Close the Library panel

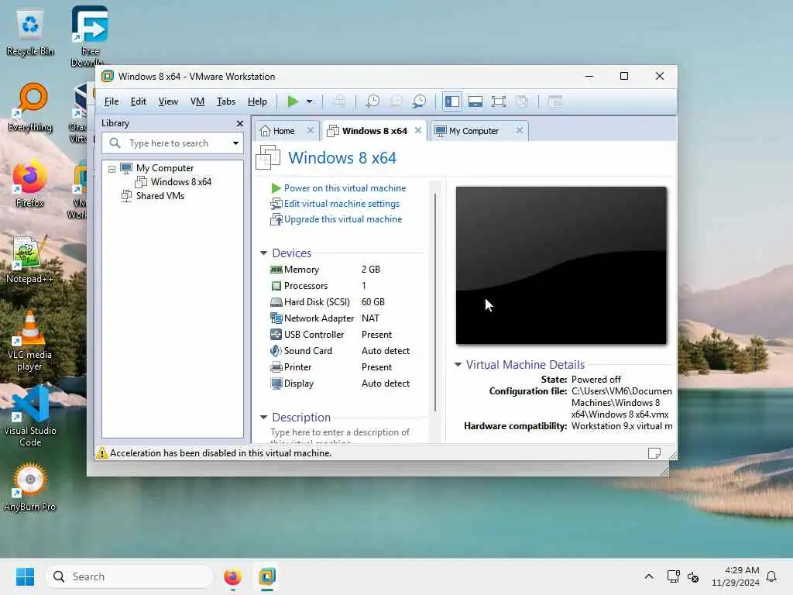(240, 123)
